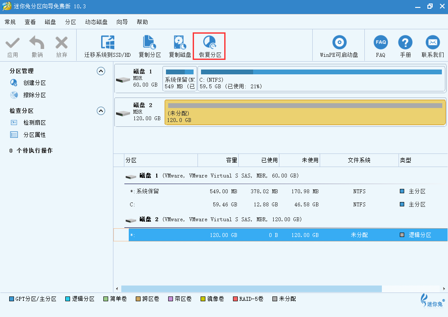Select 磁盘 2 VMware row in list
This screenshot has width=448, height=317.
point(214,219)
